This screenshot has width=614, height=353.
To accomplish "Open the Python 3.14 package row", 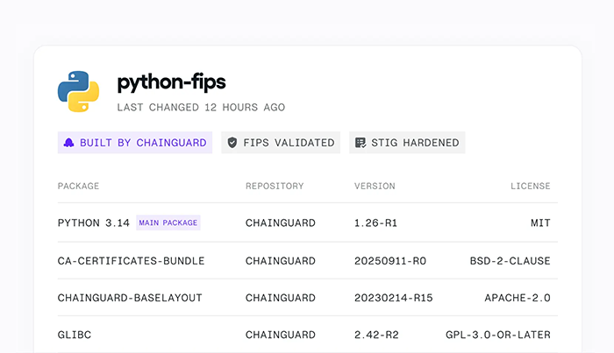I will coord(94,223).
